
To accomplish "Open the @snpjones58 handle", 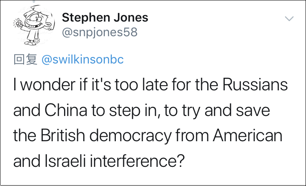I will point(100,32).
